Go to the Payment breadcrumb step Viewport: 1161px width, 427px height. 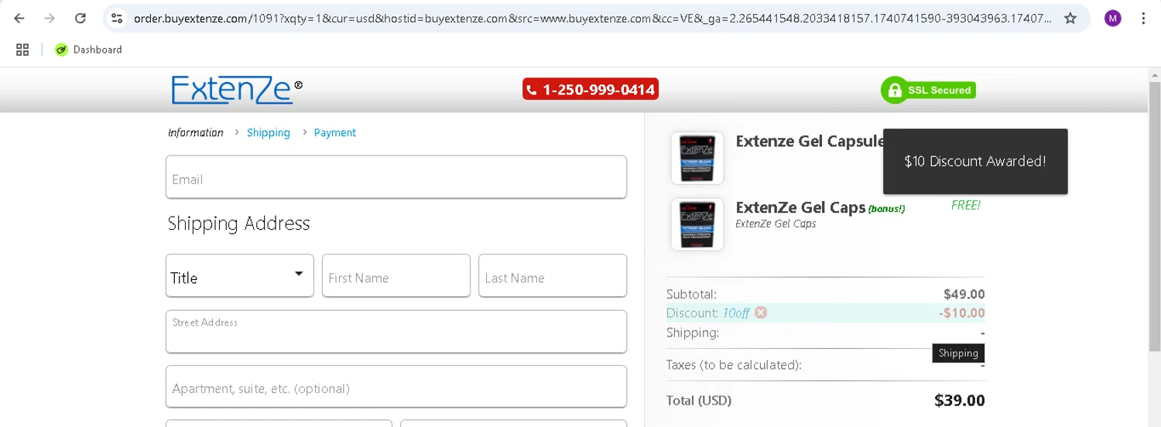335,133
